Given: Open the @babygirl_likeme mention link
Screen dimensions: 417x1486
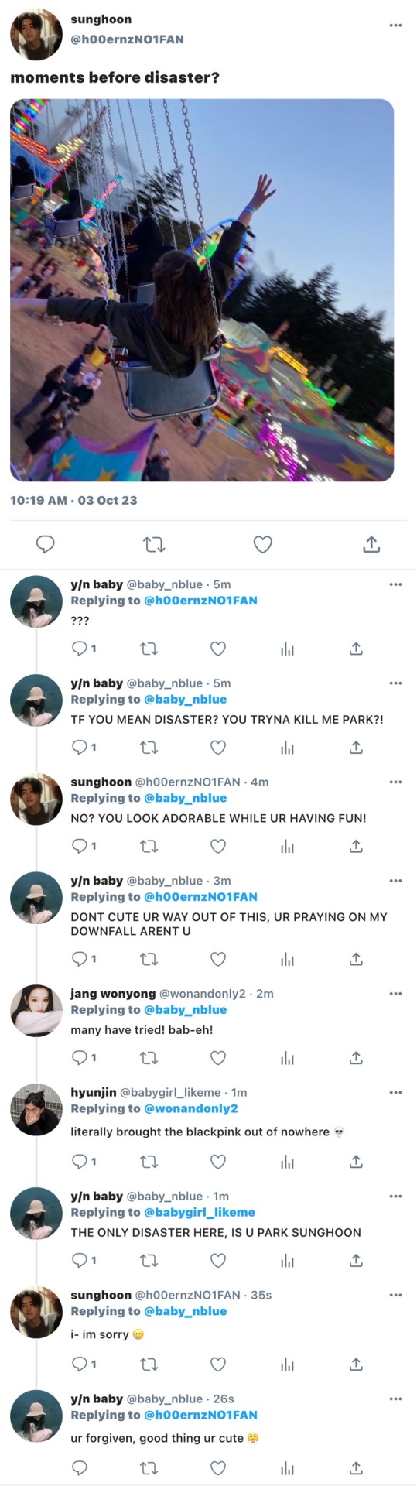Looking at the screenshot, I should 200,1212.
